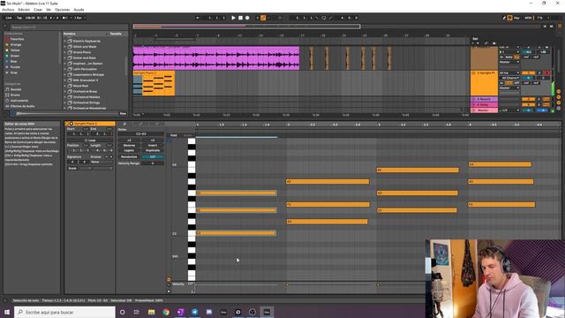Viewport: 565px width, 318px height.
Task: Expand the Orchestral Strings folder
Action: coord(65,102)
